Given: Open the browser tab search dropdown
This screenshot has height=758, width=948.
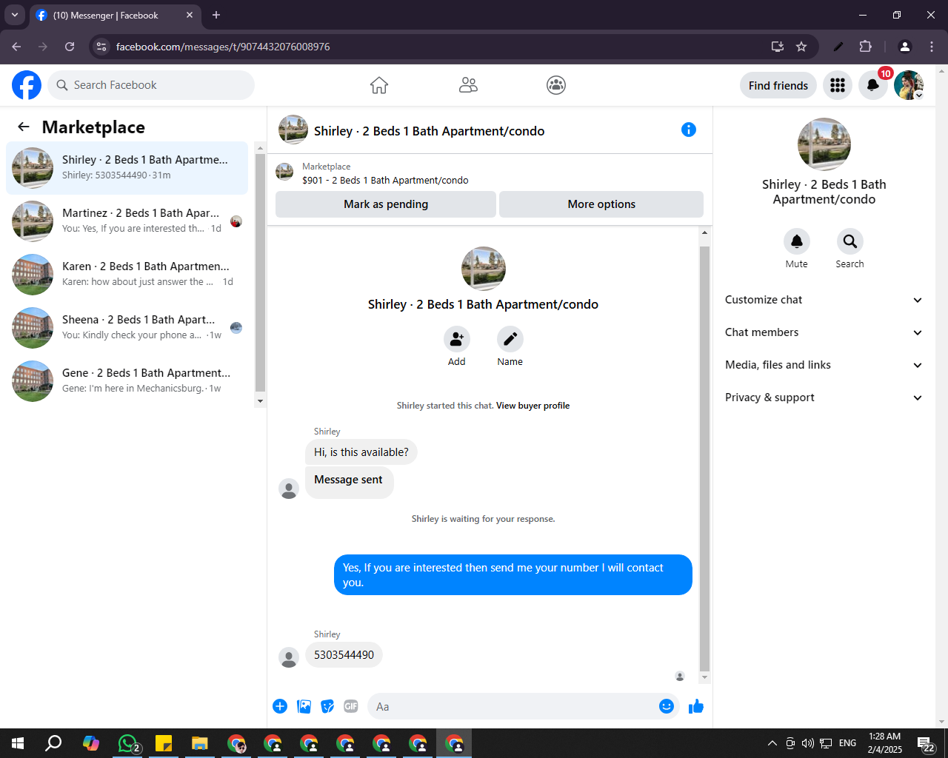Looking at the screenshot, I should point(15,15).
